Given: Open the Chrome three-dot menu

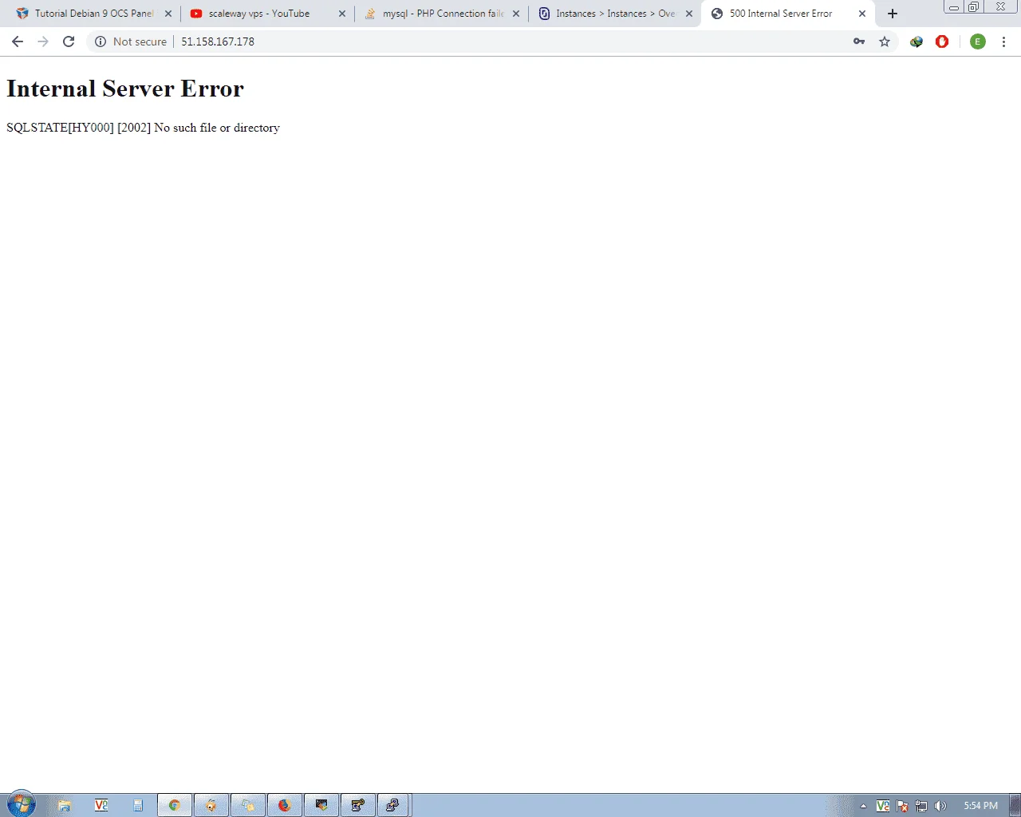Looking at the screenshot, I should tap(1003, 41).
